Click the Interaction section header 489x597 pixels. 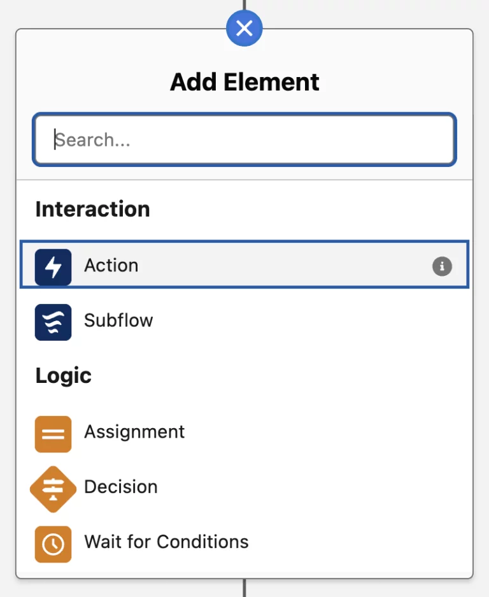(92, 209)
